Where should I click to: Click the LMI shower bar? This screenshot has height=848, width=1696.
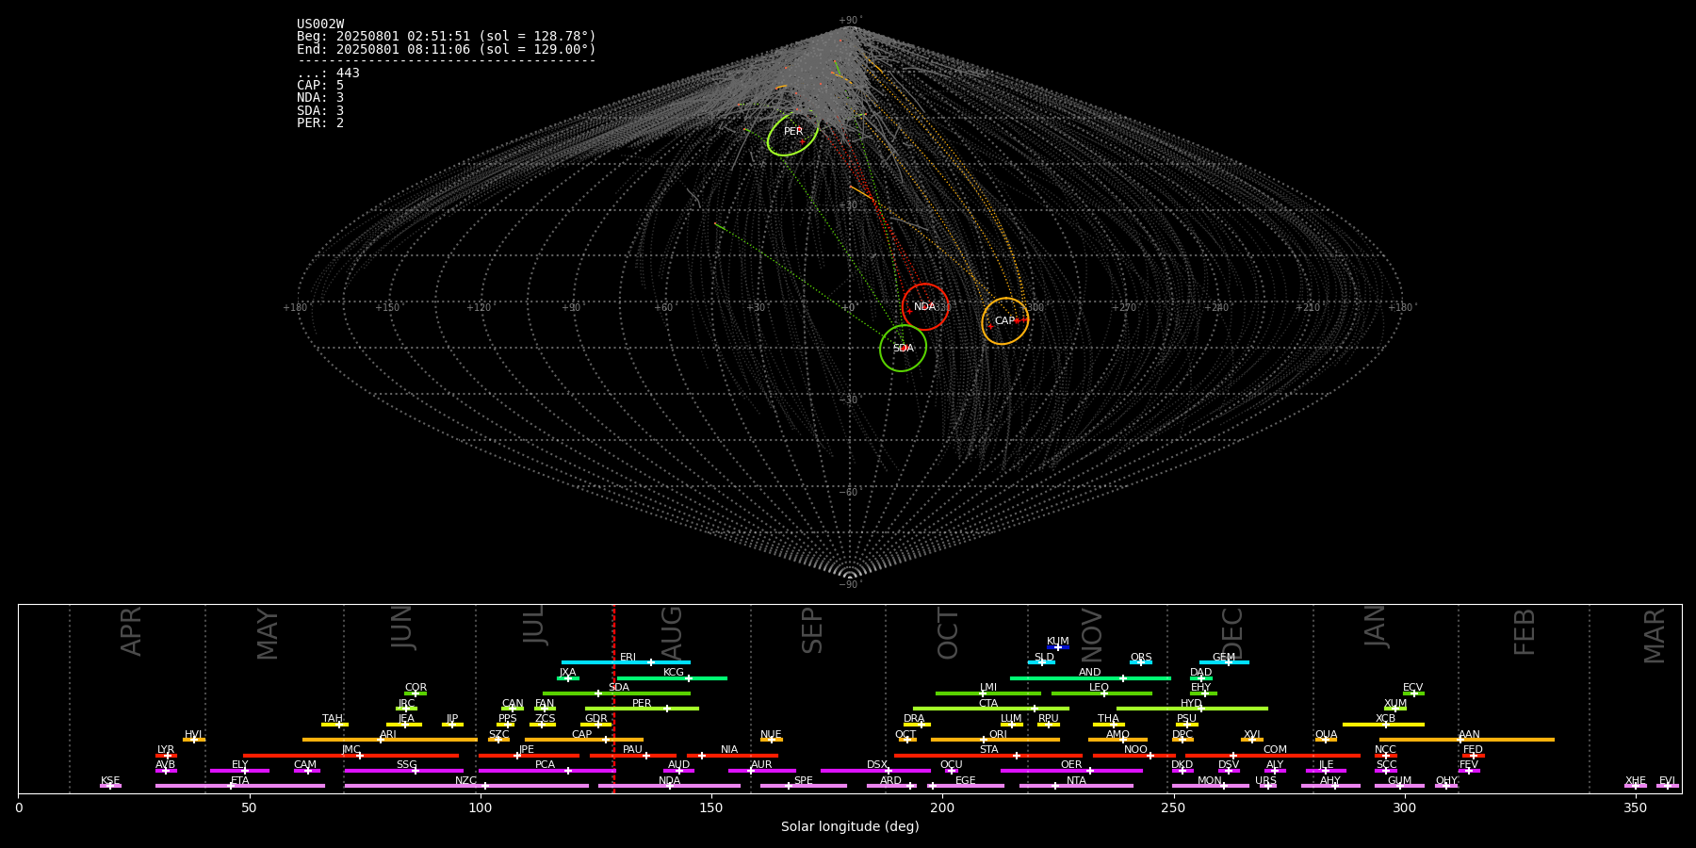coord(988,693)
